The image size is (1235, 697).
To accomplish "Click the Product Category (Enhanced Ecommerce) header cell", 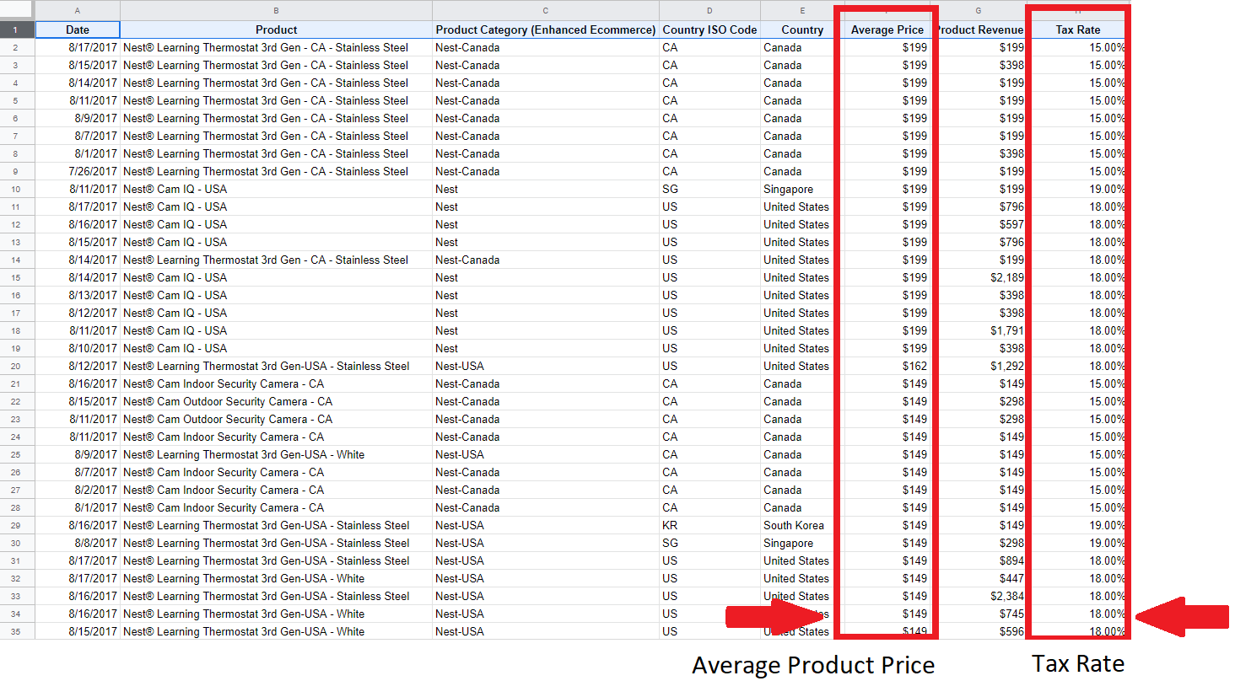I will click(x=546, y=29).
